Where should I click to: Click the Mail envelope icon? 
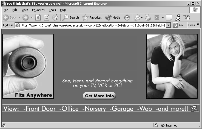137,17
